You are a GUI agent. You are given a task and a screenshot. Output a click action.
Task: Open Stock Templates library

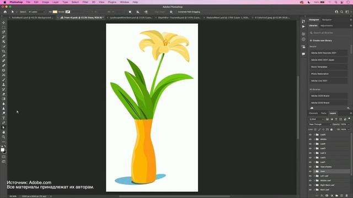pyautogui.click(x=328, y=67)
